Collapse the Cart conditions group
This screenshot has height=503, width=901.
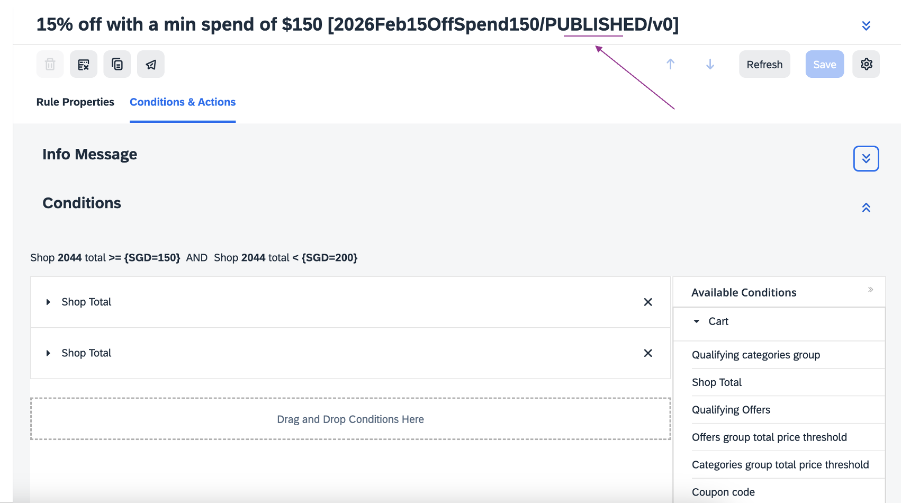pyautogui.click(x=697, y=321)
